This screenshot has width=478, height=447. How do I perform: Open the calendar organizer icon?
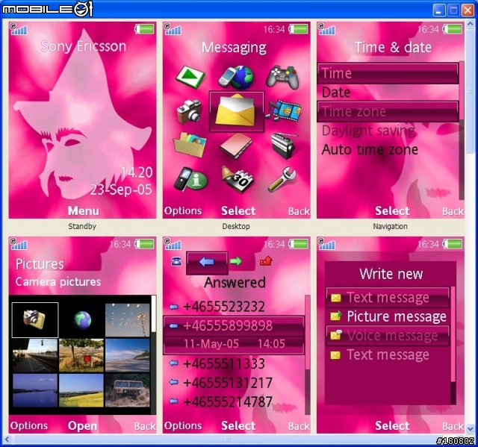click(238, 179)
